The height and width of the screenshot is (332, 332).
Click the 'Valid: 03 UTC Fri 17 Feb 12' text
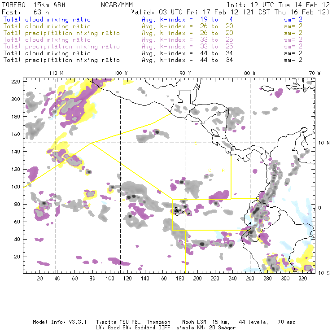185,12
